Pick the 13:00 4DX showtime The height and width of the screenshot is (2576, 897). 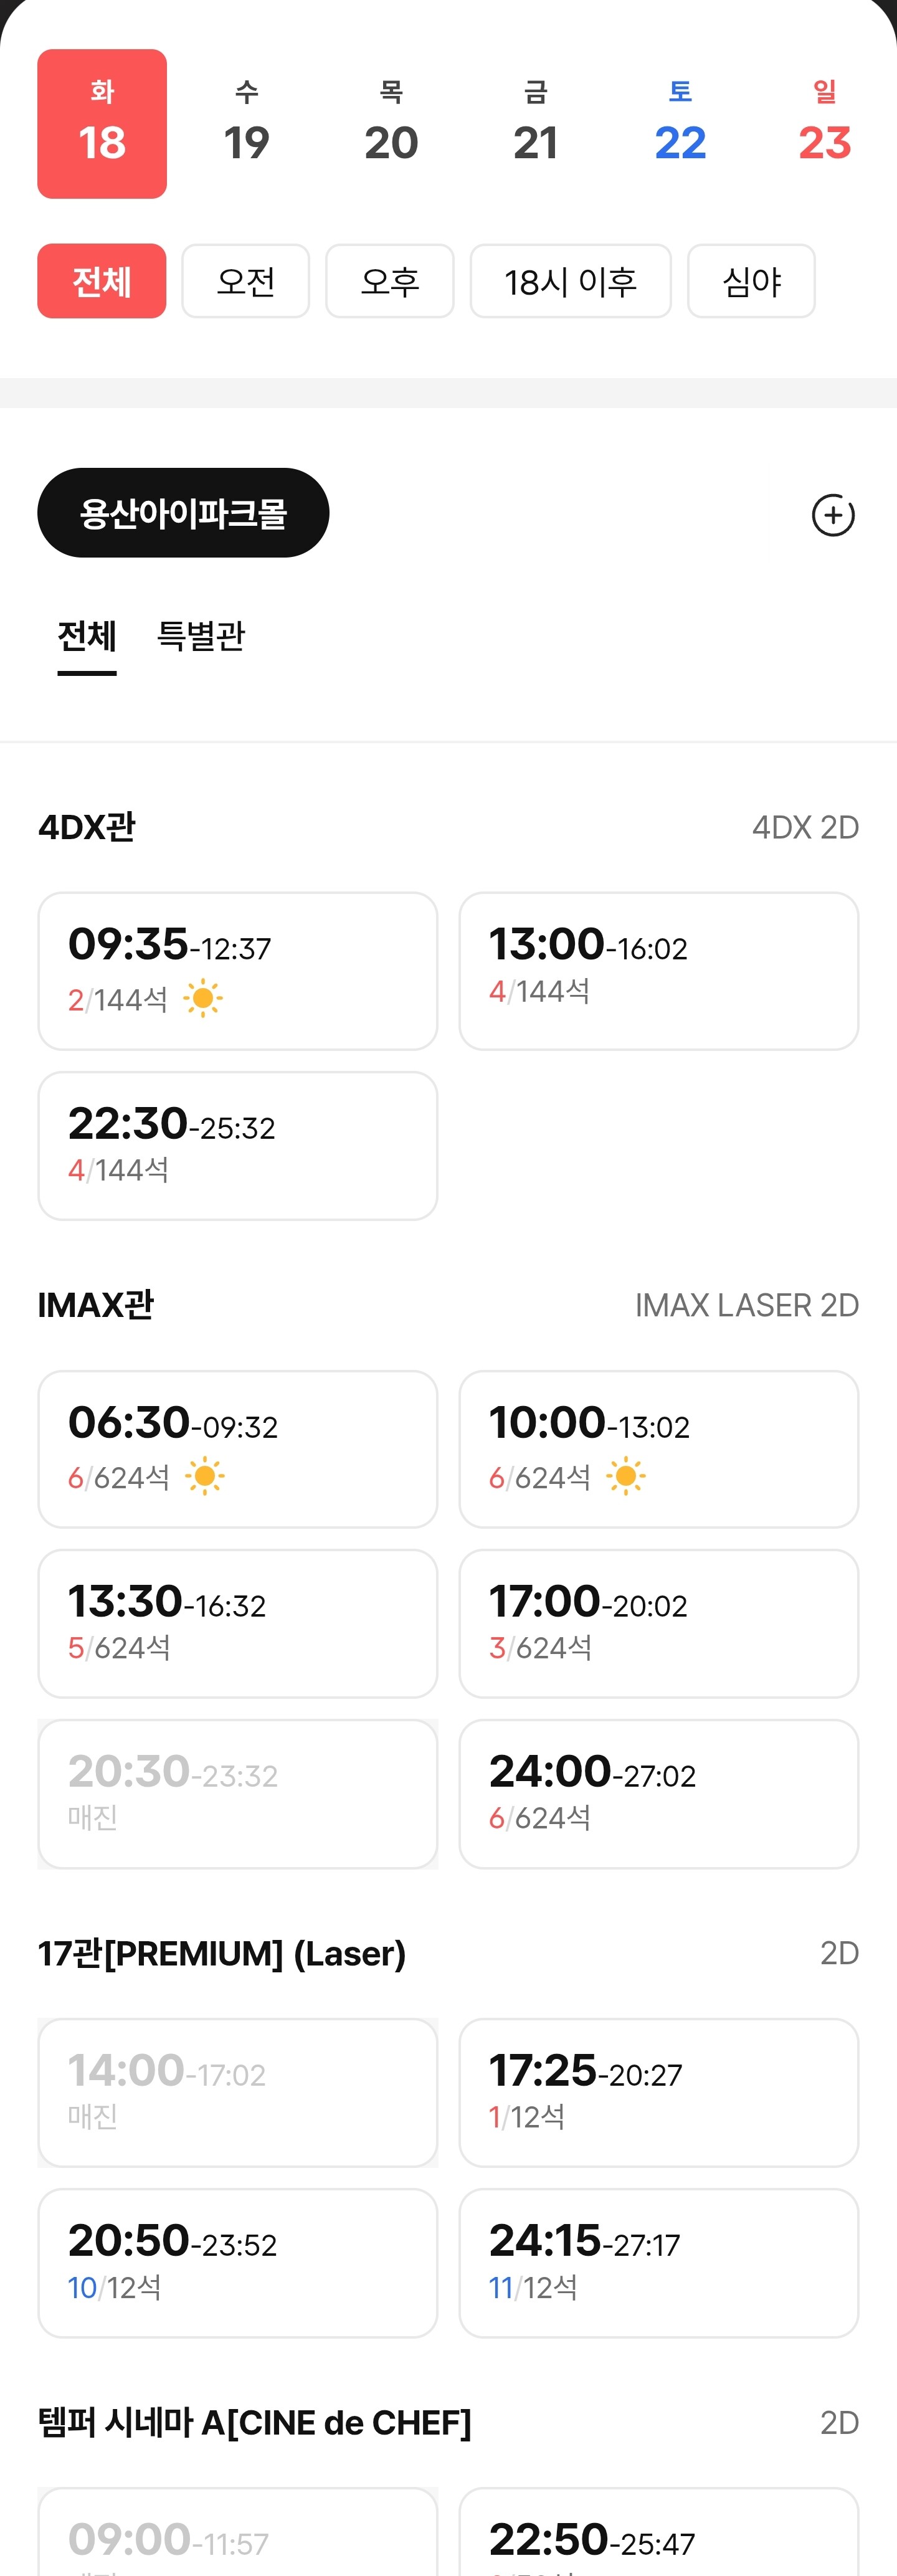(658, 971)
